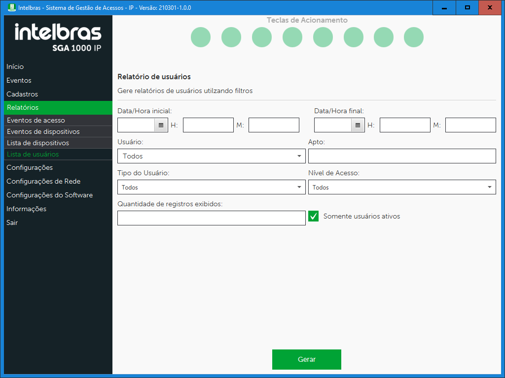The height and width of the screenshot is (378, 505).
Task: Click the Gerar button
Action: [x=306, y=359]
